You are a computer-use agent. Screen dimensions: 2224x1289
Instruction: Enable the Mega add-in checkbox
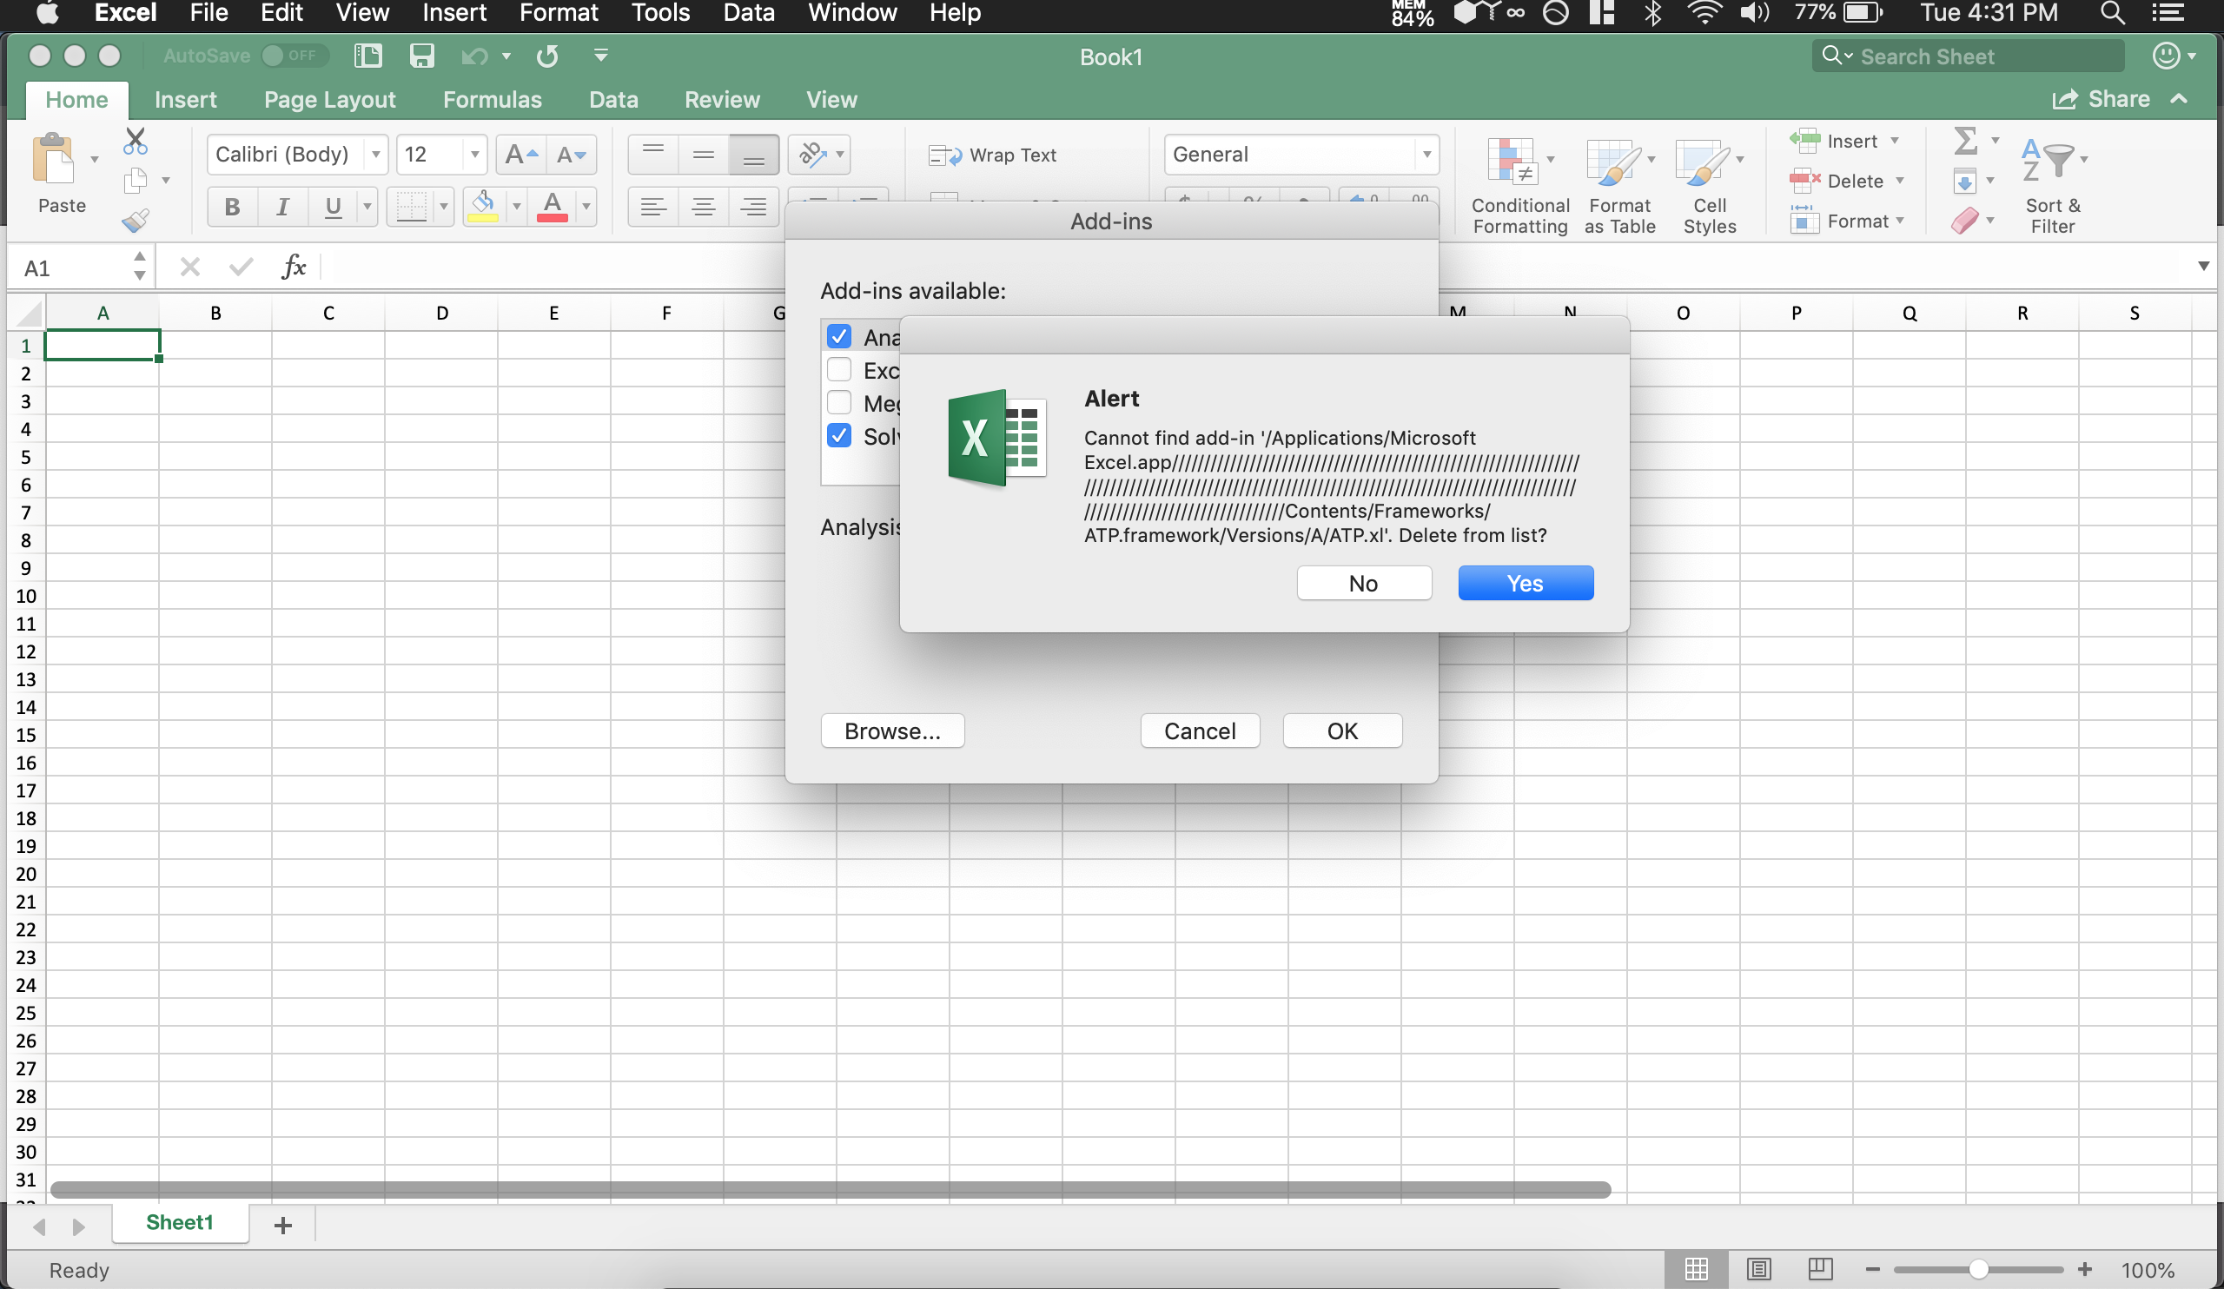(x=838, y=402)
